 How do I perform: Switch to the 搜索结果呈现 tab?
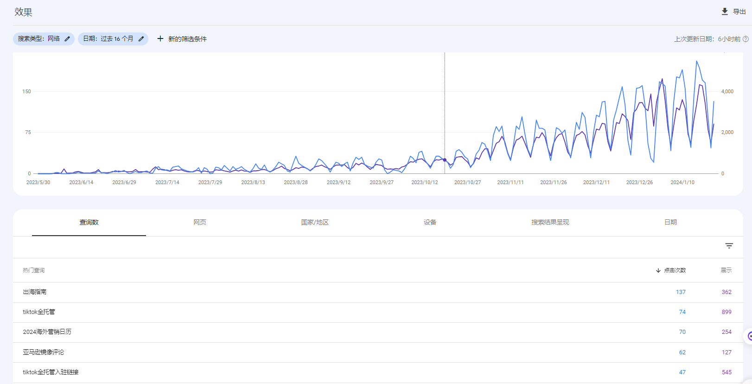click(550, 223)
